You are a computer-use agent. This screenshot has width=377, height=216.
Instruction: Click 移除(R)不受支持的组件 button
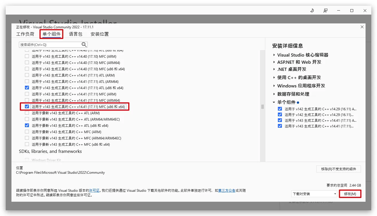(339, 169)
